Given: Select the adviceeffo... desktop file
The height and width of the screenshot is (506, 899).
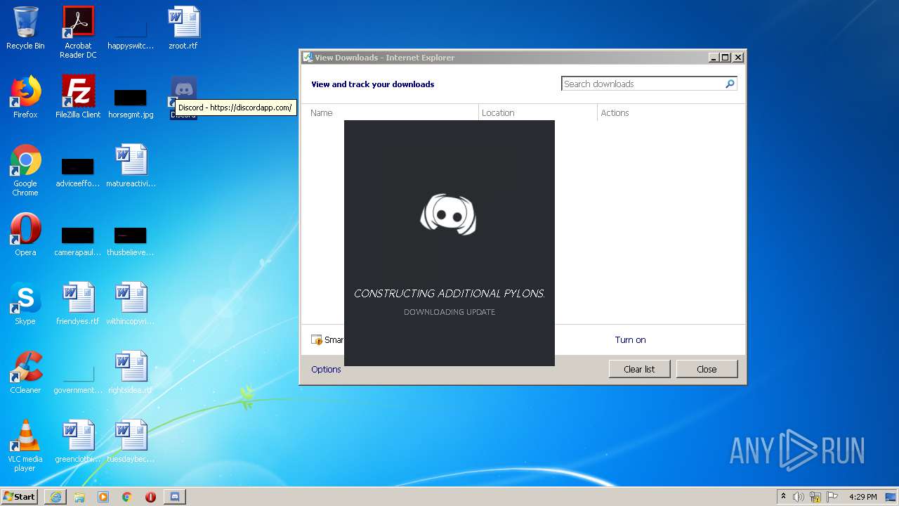Looking at the screenshot, I should click(x=78, y=172).
